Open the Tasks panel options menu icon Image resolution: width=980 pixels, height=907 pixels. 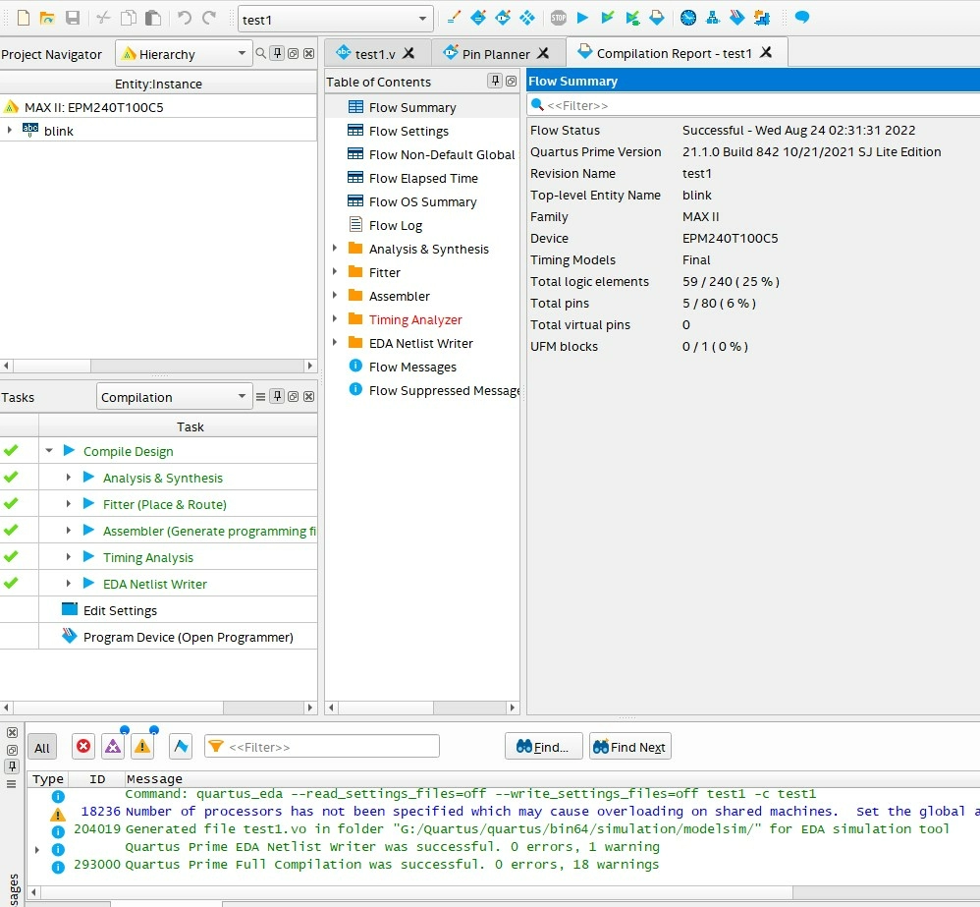(260, 397)
